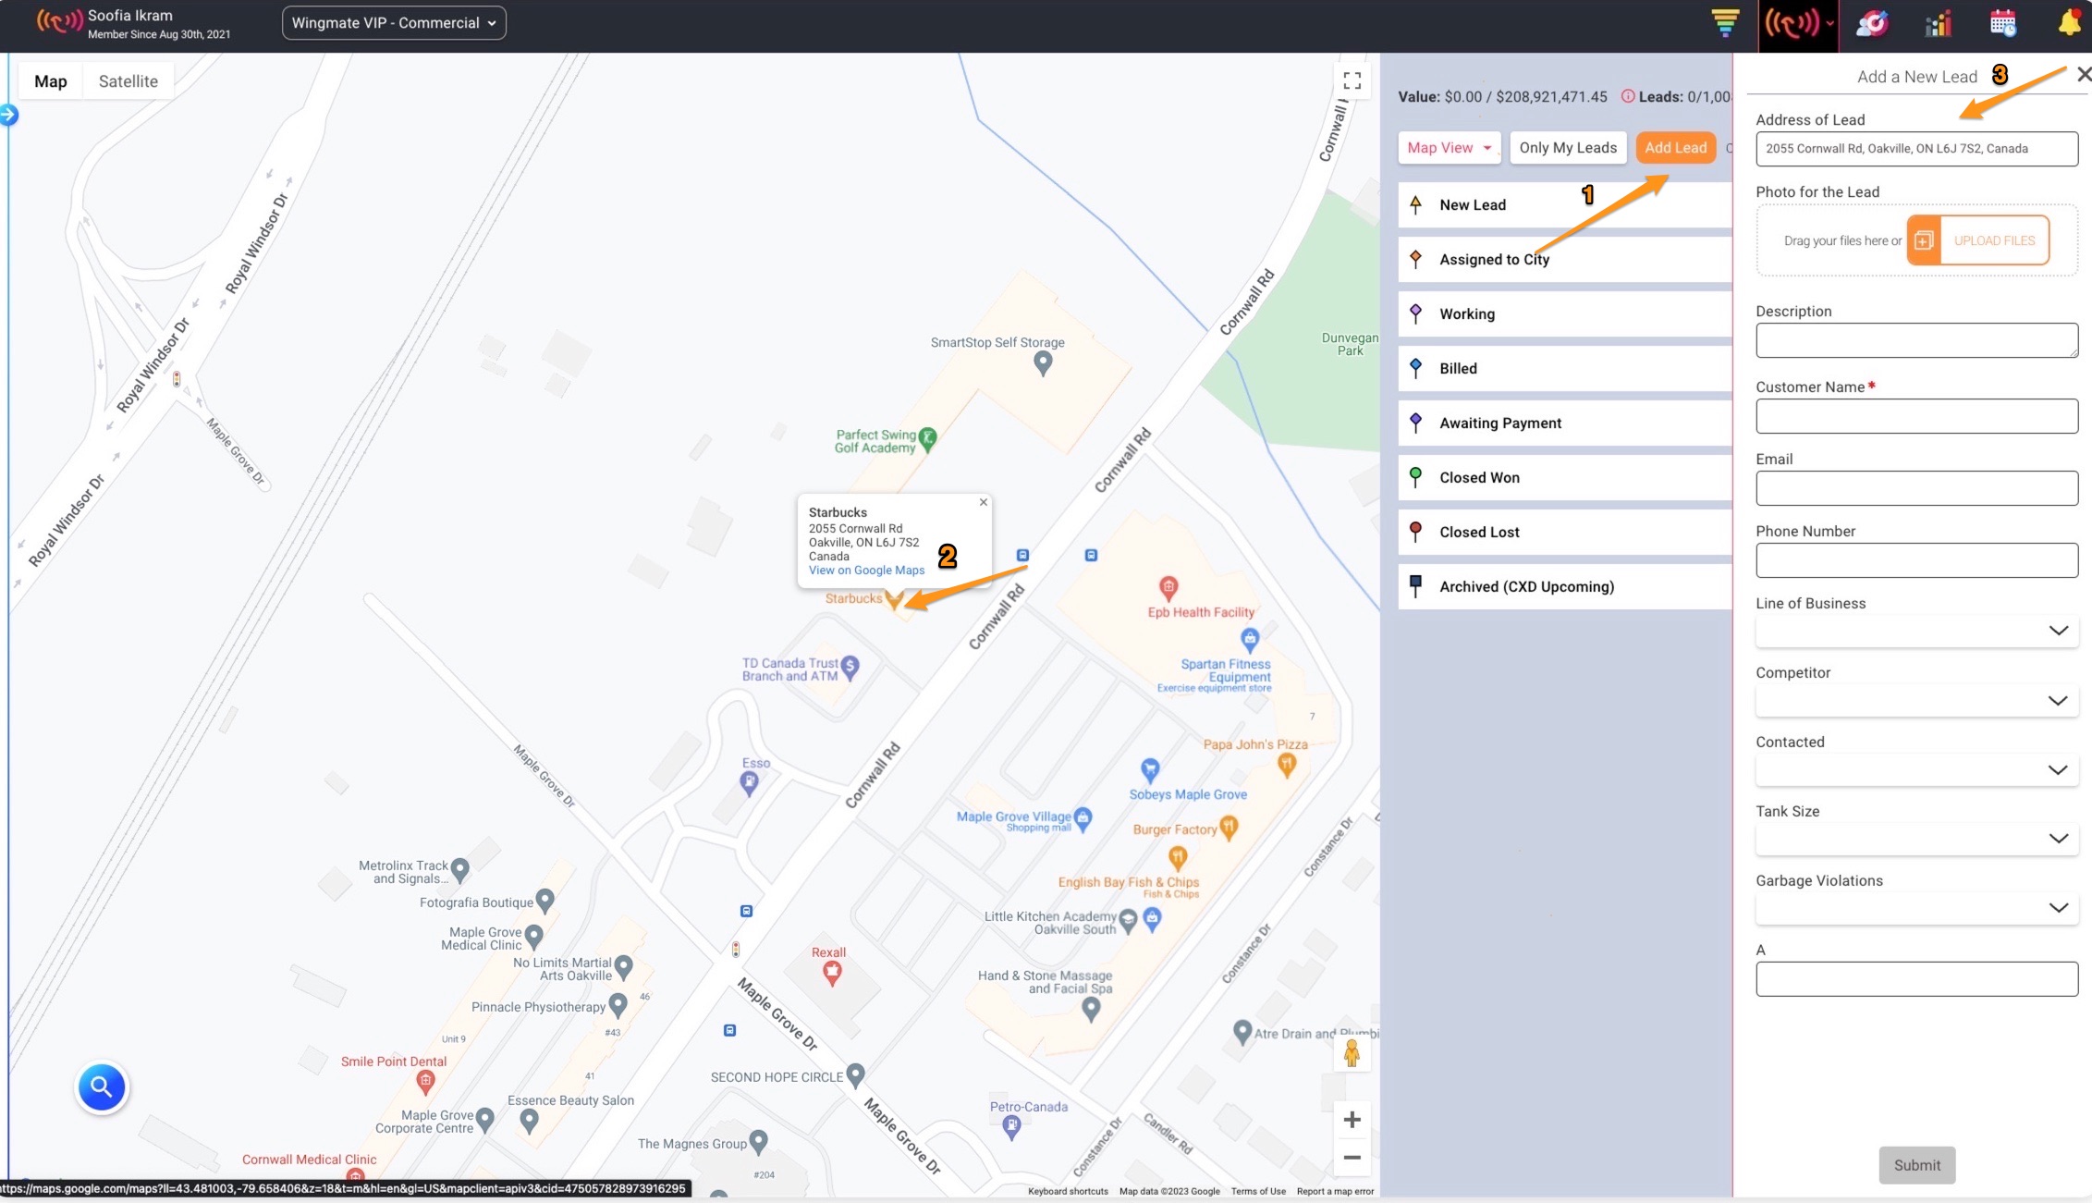This screenshot has width=2092, height=1203.
Task: Click the input field labeled A
Action: pos(1916,979)
